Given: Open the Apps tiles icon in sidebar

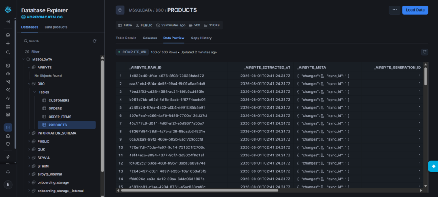Looking at the screenshot, I should coord(8,115).
